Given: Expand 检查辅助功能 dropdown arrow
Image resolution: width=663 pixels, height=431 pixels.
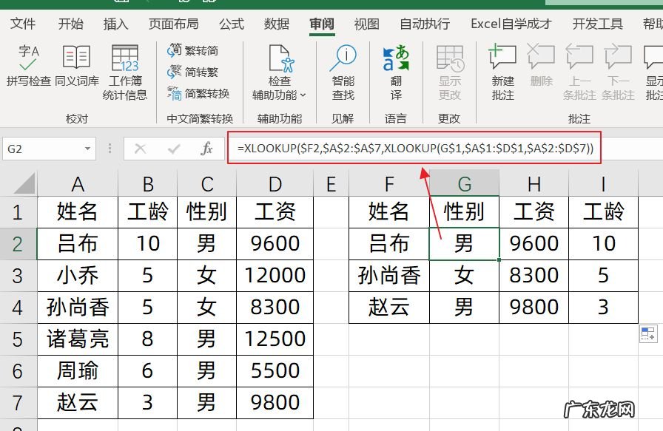Looking at the screenshot, I should point(303,95).
